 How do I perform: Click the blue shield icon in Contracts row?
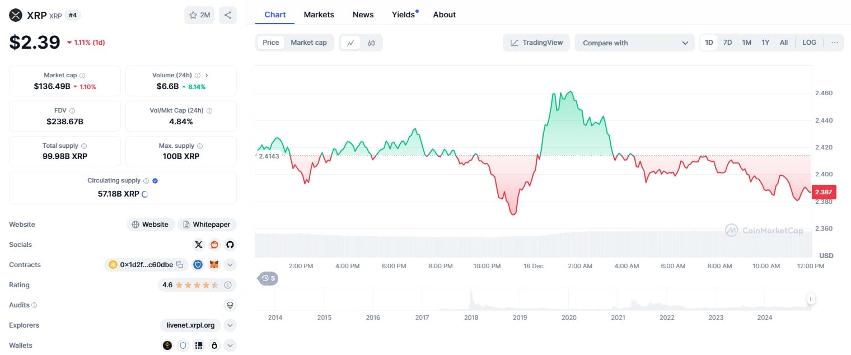pos(198,265)
